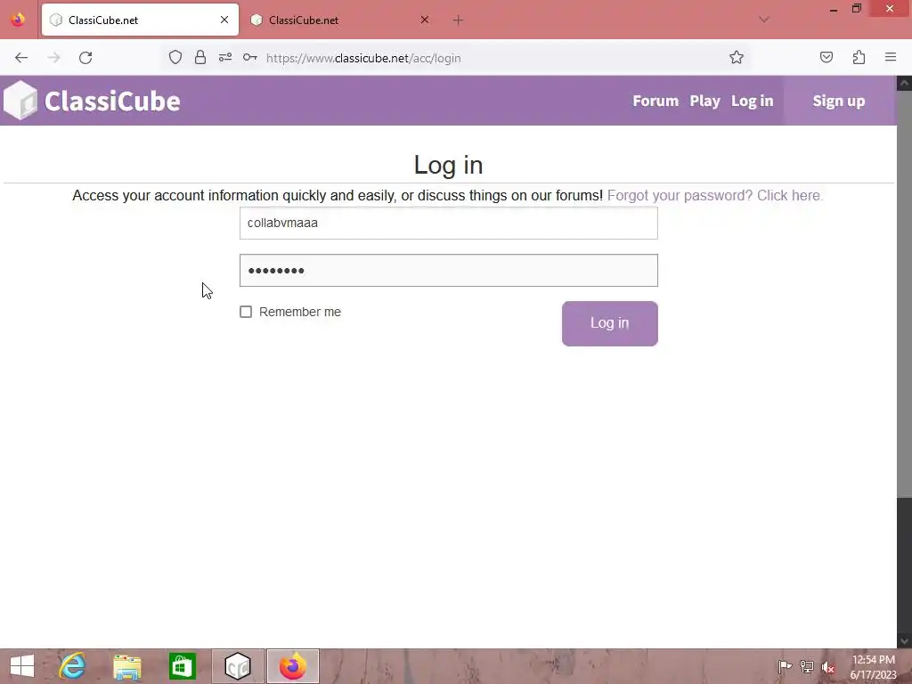Open the Windows Store taskbar icon
The image size is (912, 684).
(182, 666)
